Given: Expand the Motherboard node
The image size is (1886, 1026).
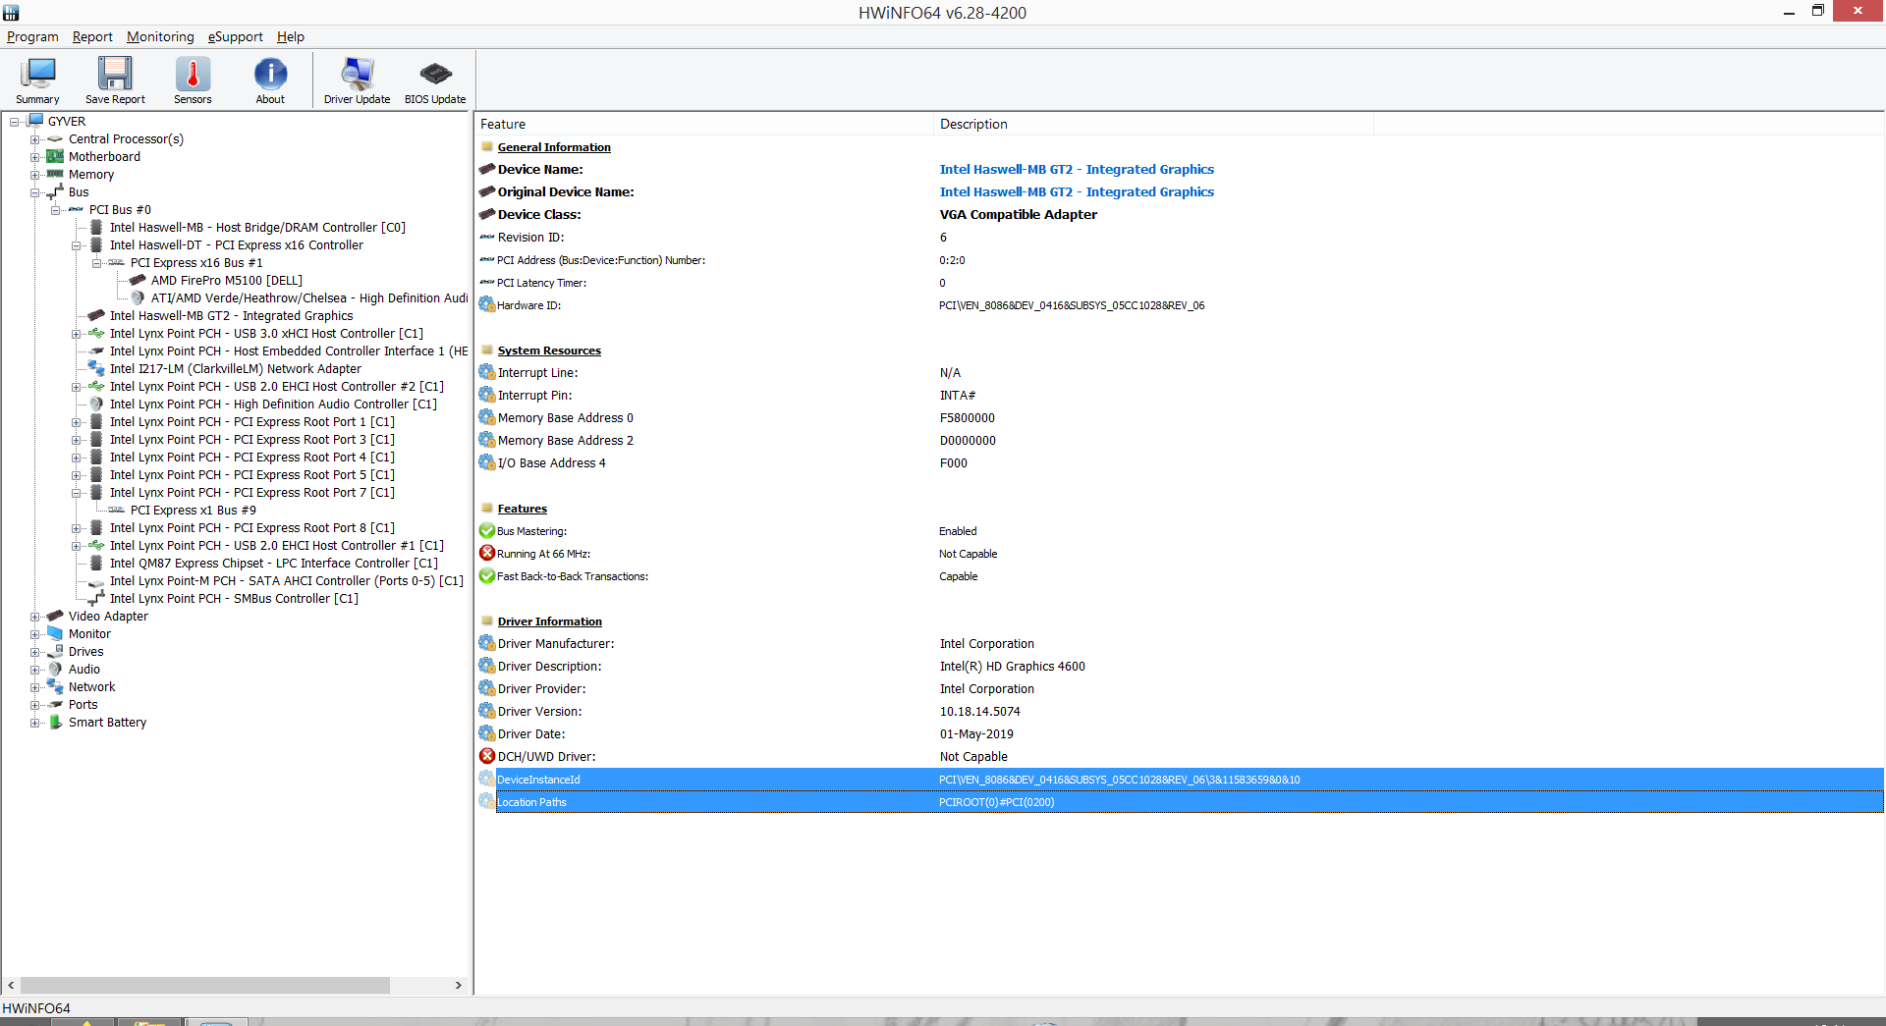Looking at the screenshot, I should (35, 157).
